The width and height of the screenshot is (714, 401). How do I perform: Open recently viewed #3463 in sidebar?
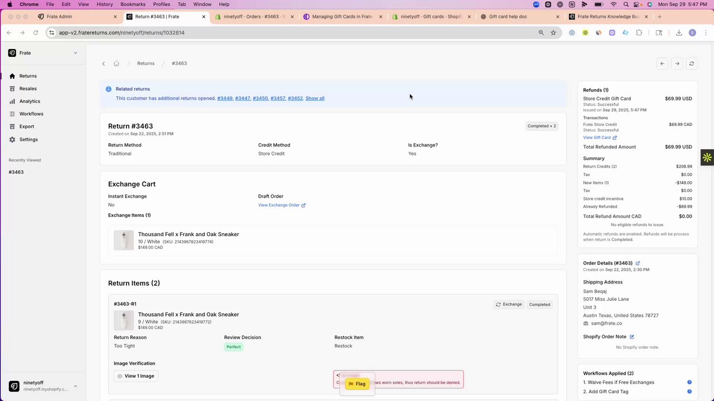point(16,172)
